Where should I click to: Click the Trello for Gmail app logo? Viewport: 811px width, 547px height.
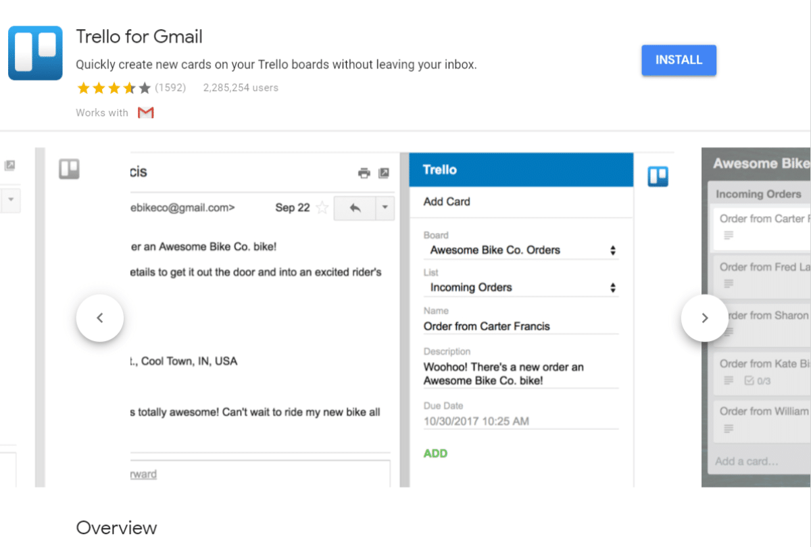coord(34,53)
